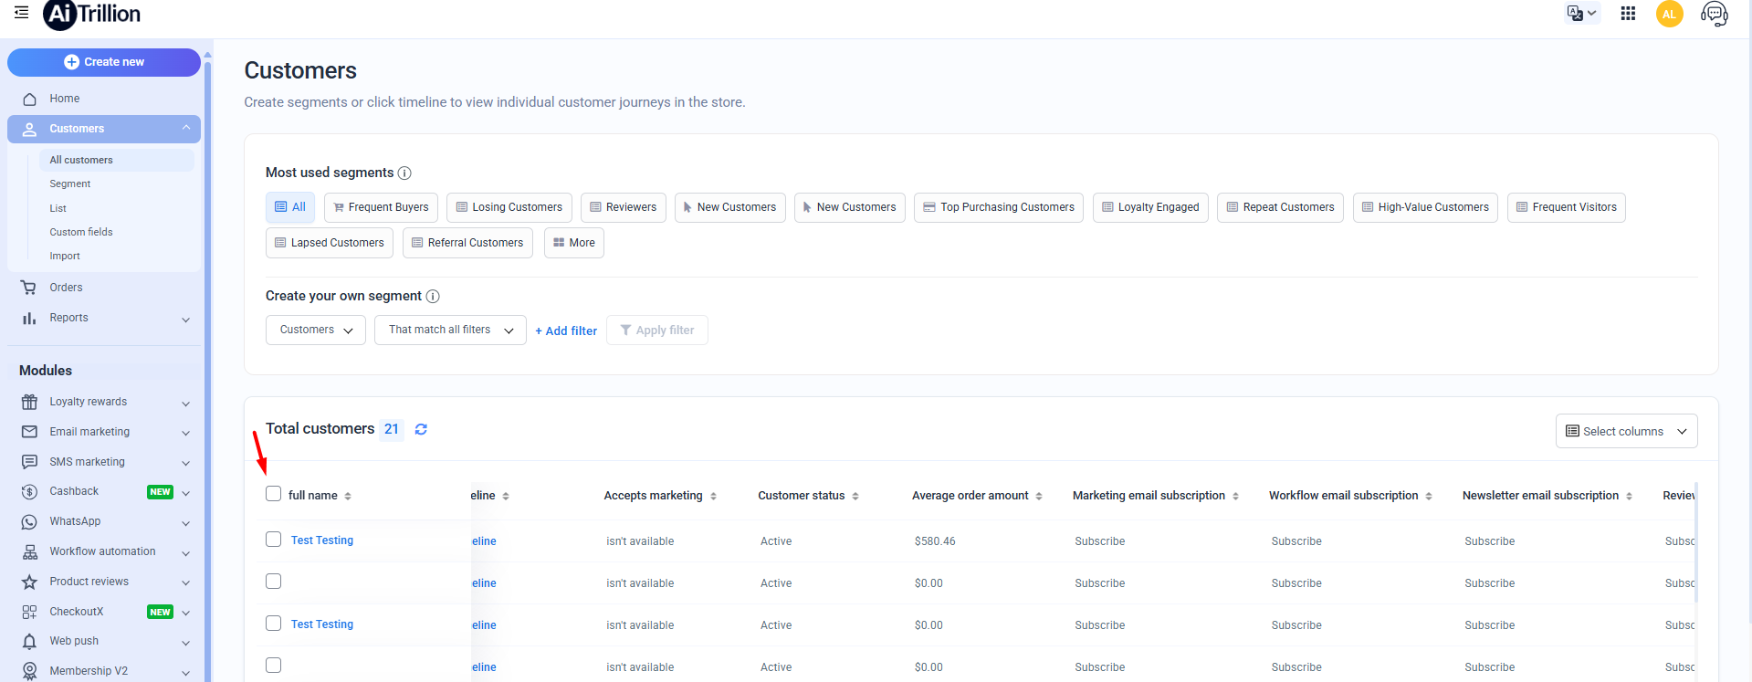This screenshot has width=1752, height=682.
Task: Tick the select-all customers checkbox
Action: (273, 494)
